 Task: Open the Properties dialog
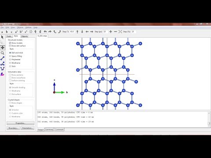(x=21, y=123)
